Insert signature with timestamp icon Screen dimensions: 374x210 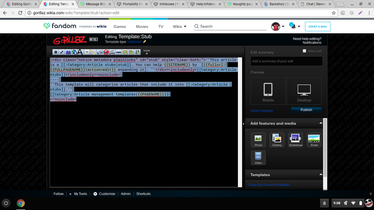click(112, 52)
